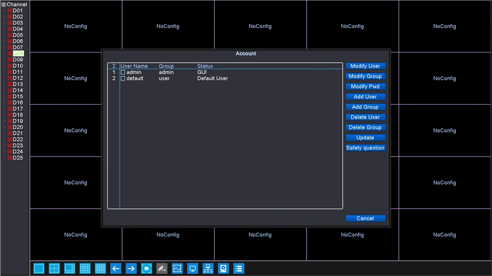Select channel D18 in the tree
The image size is (492, 276).
18,115
